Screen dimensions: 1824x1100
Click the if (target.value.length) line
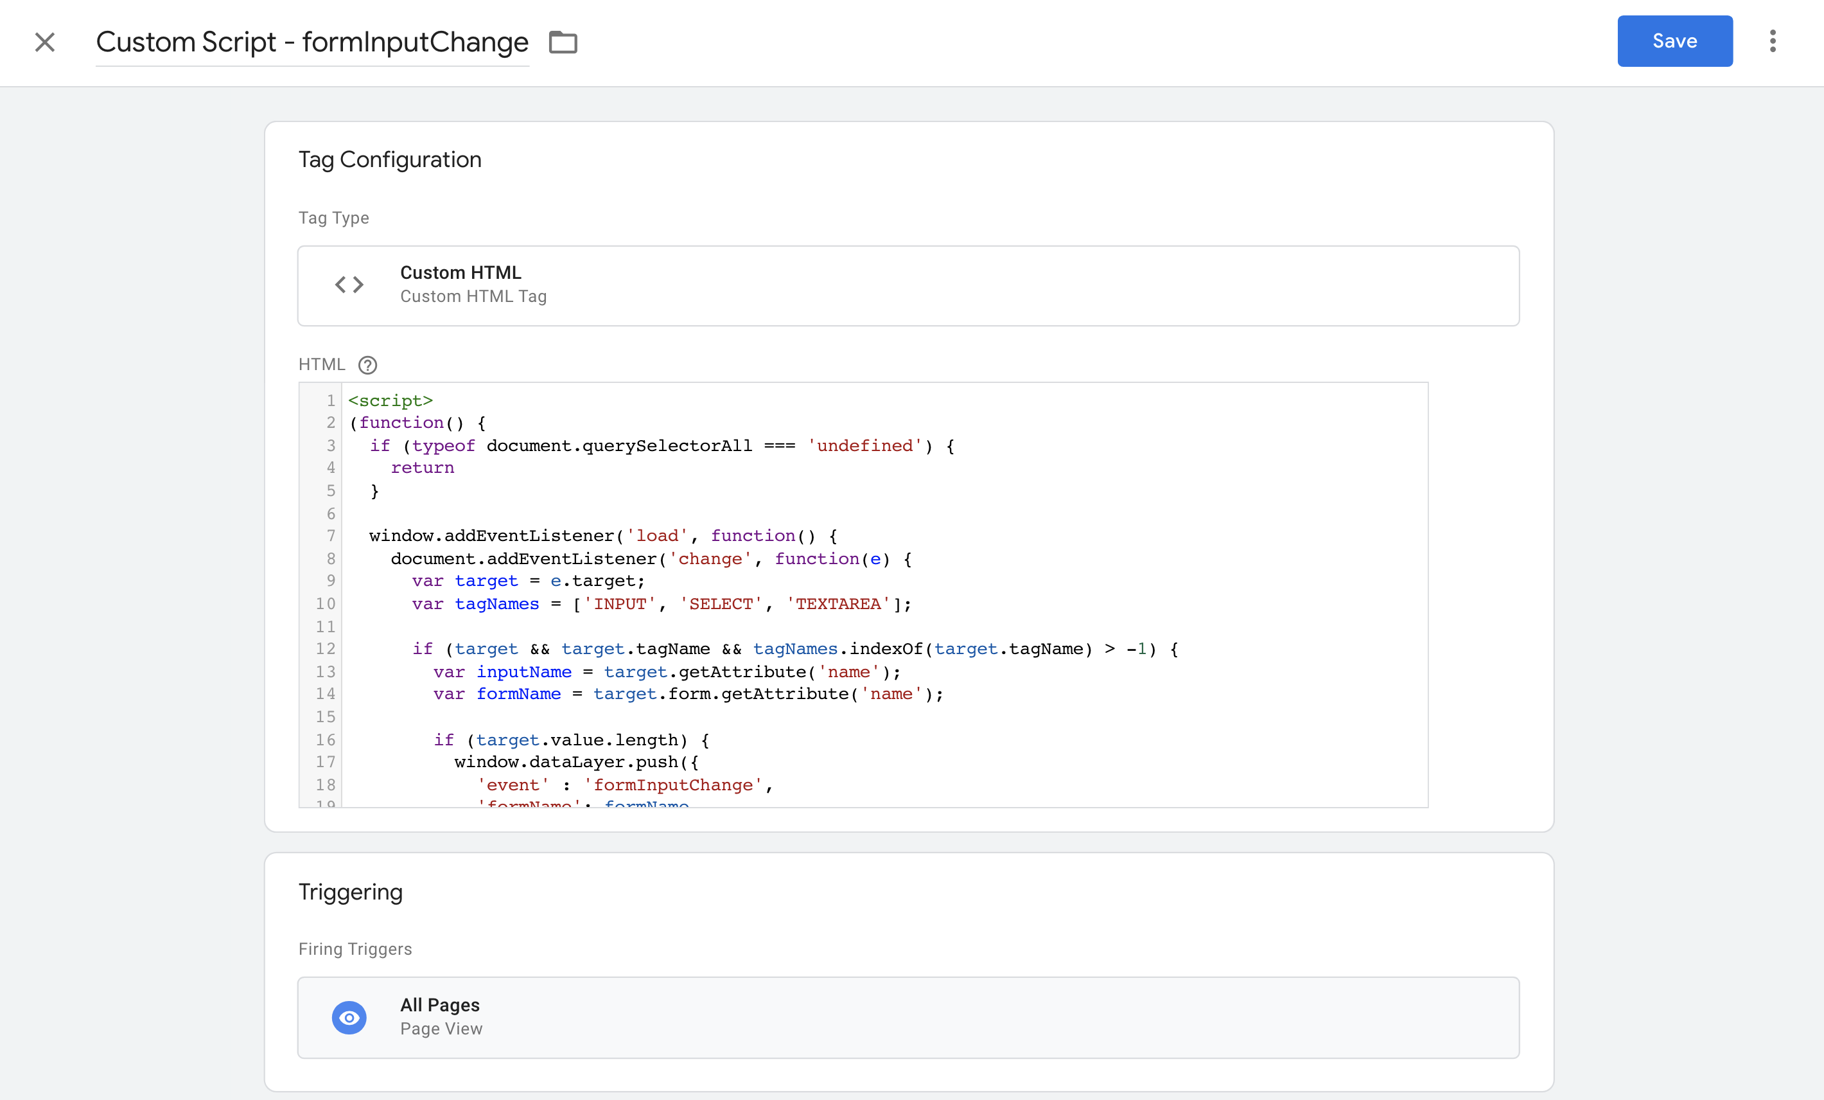click(x=572, y=740)
